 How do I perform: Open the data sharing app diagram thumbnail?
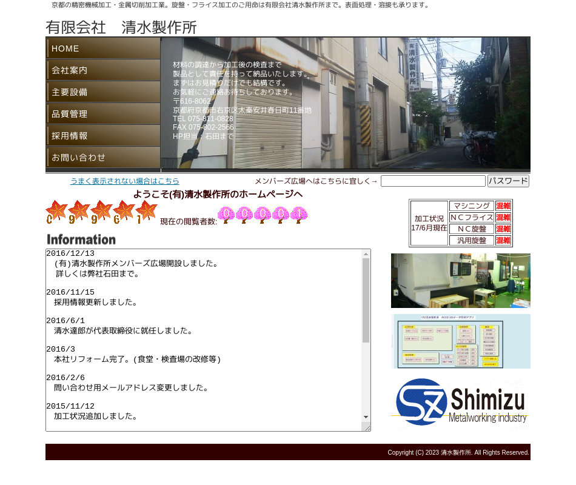pos(460,341)
